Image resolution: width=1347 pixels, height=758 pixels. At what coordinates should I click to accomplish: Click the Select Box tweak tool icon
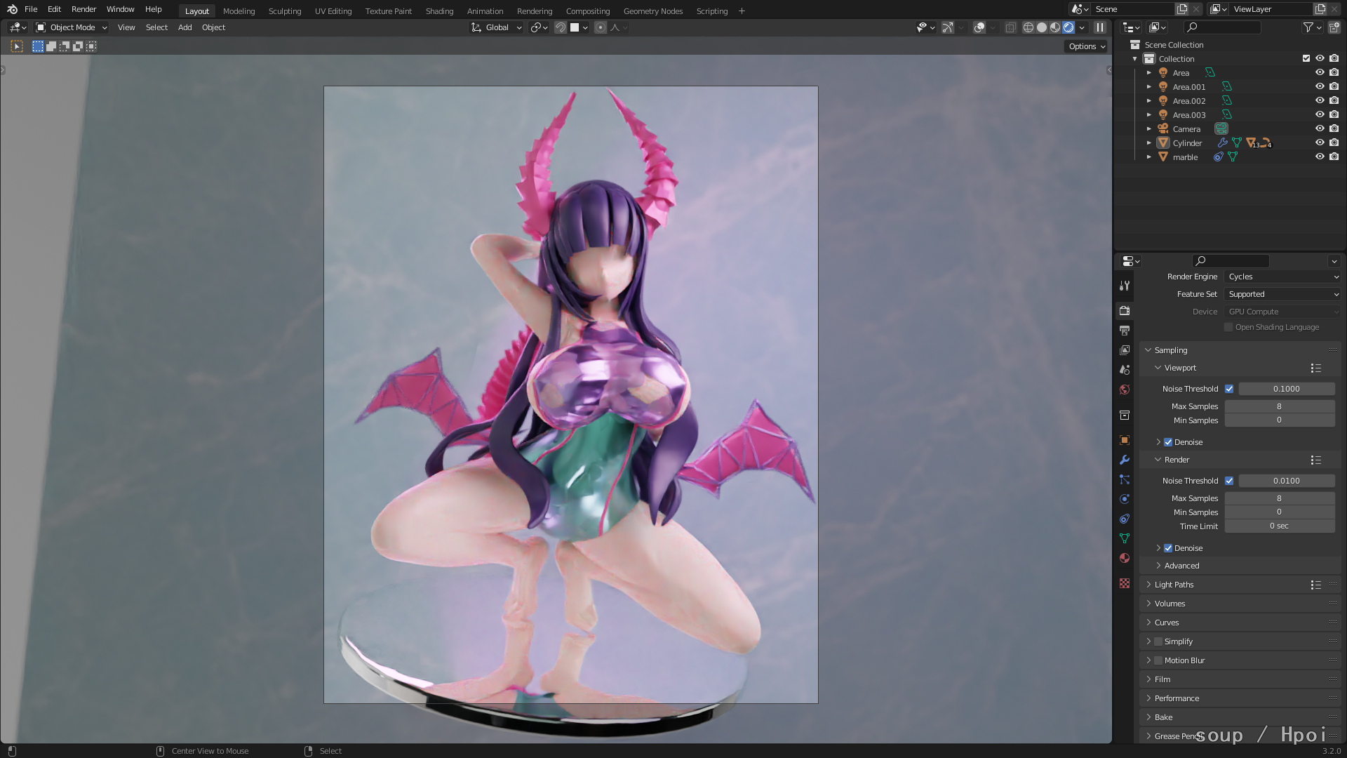click(17, 46)
